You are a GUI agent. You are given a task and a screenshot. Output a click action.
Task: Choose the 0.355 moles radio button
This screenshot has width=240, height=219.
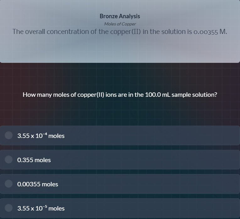tap(9, 160)
